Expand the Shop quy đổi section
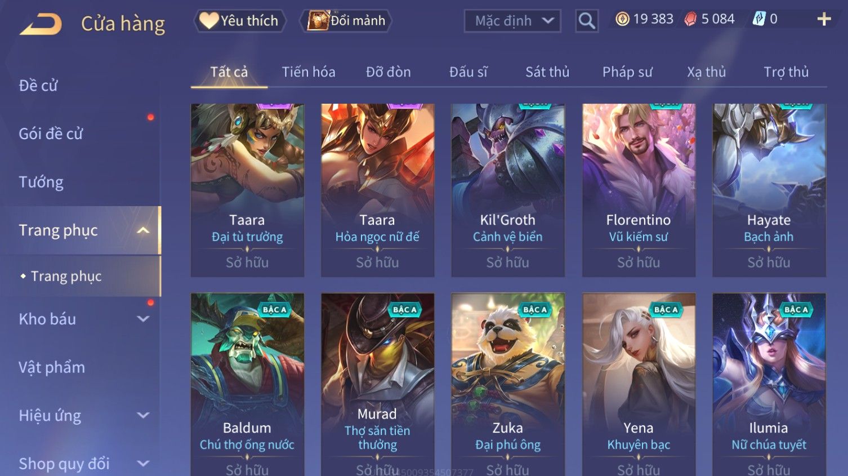This screenshot has height=476, width=848. (x=143, y=464)
